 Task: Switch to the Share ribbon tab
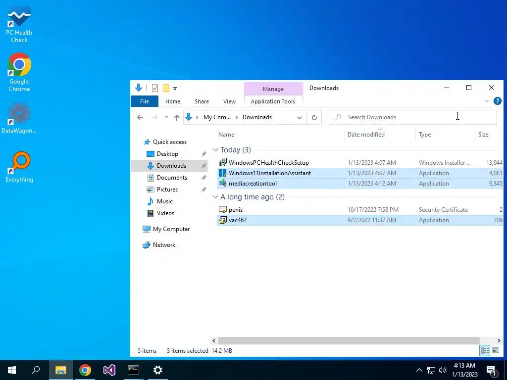(x=202, y=101)
